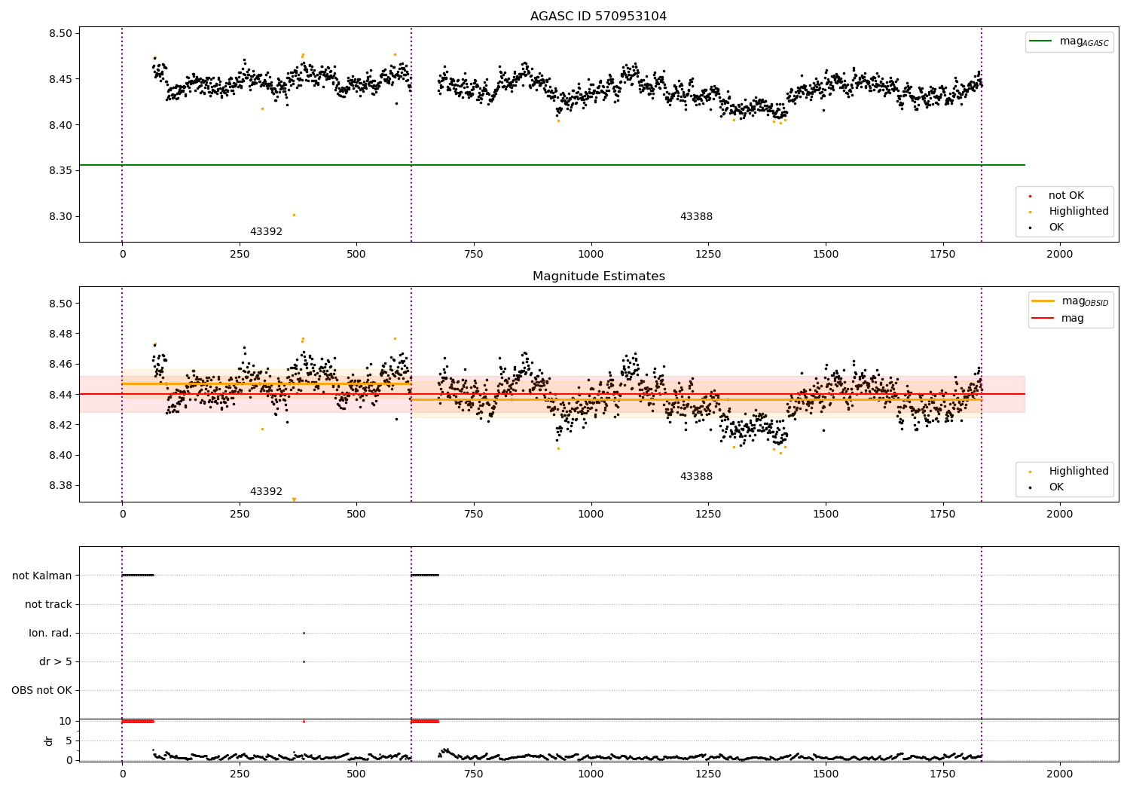Image resolution: width=1130 pixels, height=791 pixels.
Task: Click the 'OBS not OK' row label
Action: pyautogui.click(x=41, y=690)
